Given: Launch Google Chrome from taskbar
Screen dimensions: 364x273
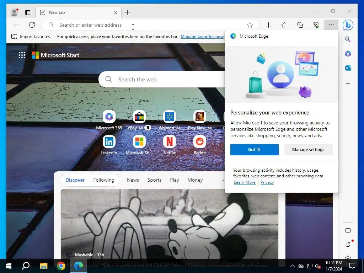Looking at the screenshot, I should coord(61,266).
